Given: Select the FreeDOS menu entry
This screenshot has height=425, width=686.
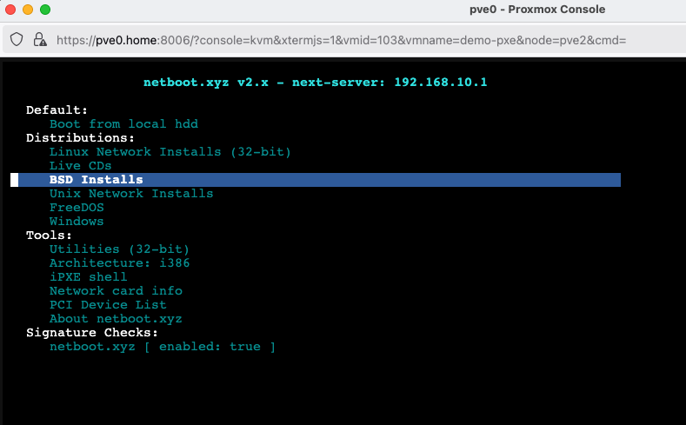Looking at the screenshot, I should click(x=77, y=208).
